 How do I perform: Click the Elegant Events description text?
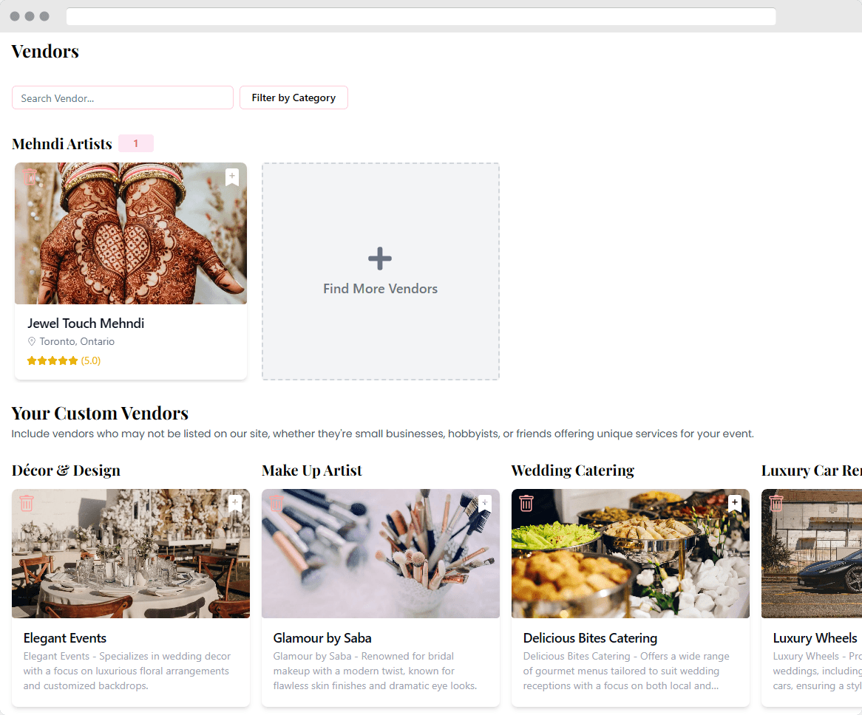pyautogui.click(x=127, y=671)
